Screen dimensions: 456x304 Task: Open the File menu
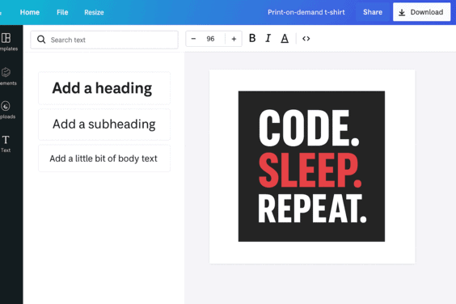click(62, 12)
